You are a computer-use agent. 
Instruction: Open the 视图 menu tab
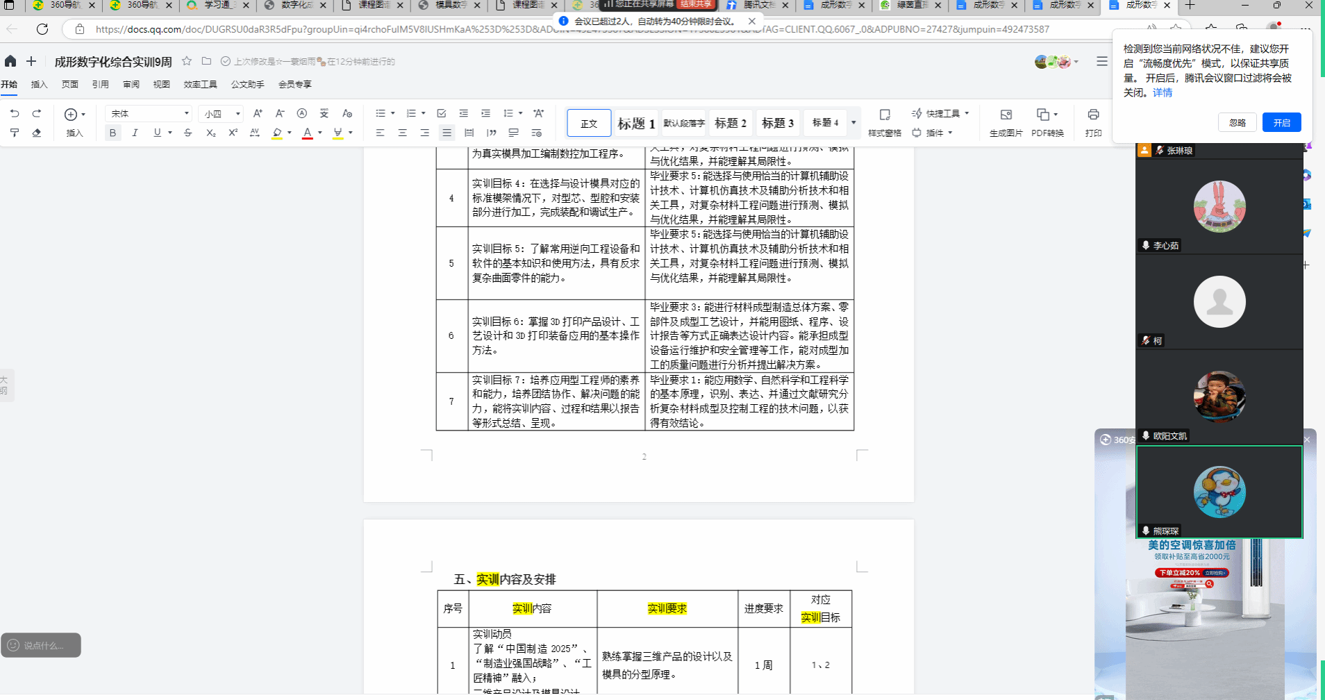(161, 84)
